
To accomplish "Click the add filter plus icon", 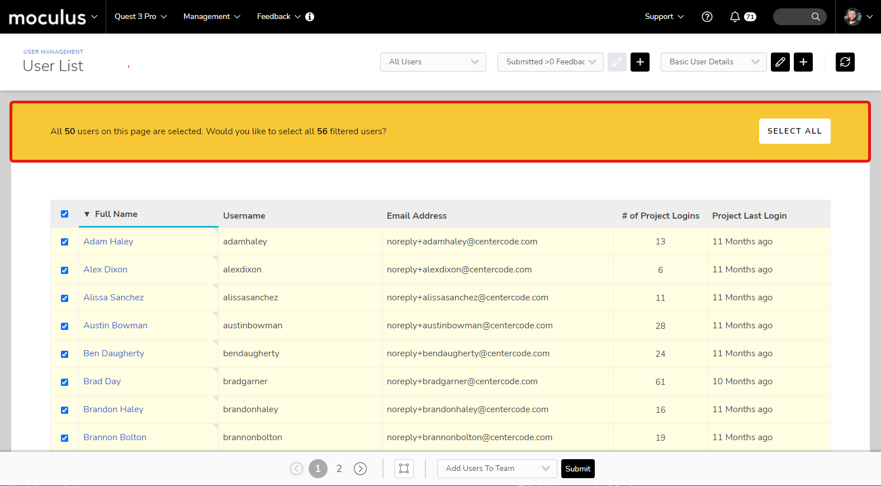I will pos(640,62).
